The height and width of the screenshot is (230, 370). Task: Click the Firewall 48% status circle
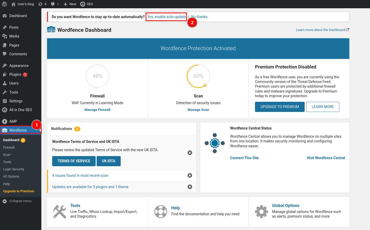coord(97,76)
